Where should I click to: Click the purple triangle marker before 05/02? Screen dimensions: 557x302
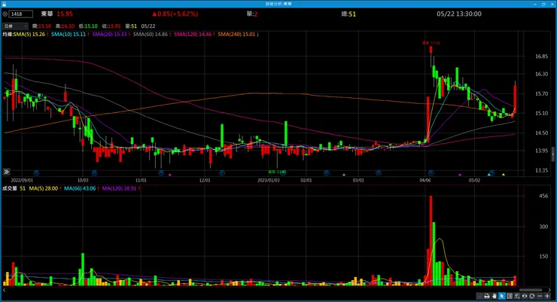pos(460,175)
